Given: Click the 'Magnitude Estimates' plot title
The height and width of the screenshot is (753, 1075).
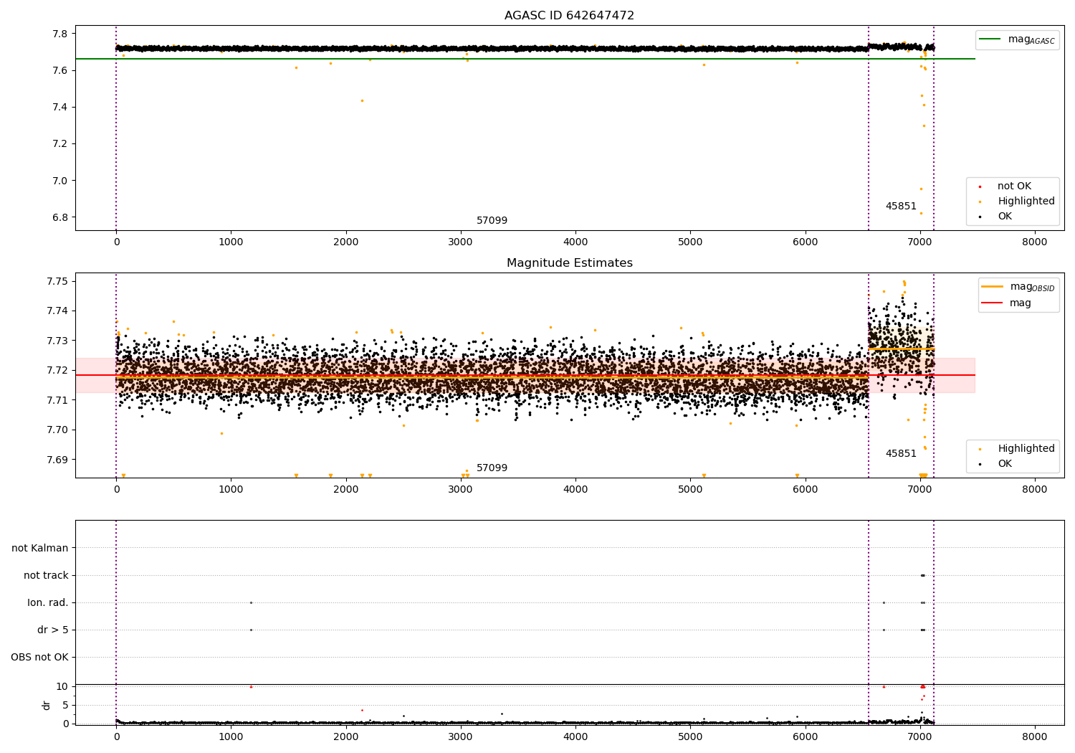Looking at the screenshot, I should click(569, 263).
